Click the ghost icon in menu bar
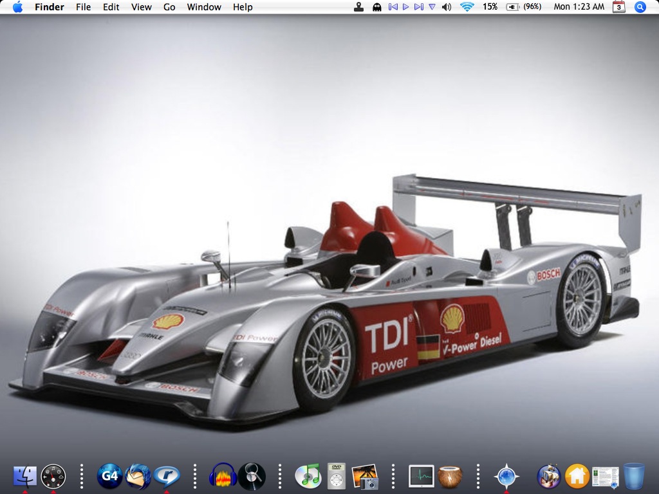This screenshot has height=494, width=659. 377,7
